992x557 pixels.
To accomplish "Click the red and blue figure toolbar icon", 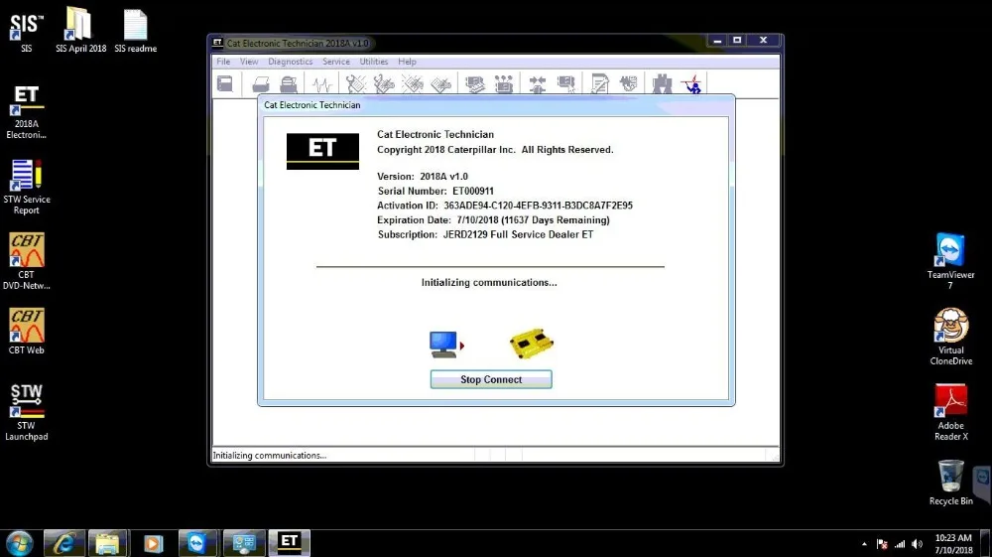I will (x=692, y=83).
